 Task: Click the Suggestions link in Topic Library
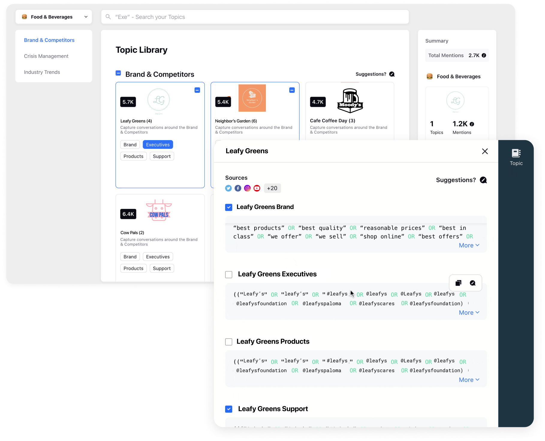[x=371, y=74]
